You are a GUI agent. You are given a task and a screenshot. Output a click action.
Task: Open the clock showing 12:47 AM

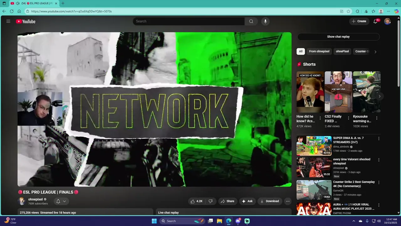pos(390,221)
